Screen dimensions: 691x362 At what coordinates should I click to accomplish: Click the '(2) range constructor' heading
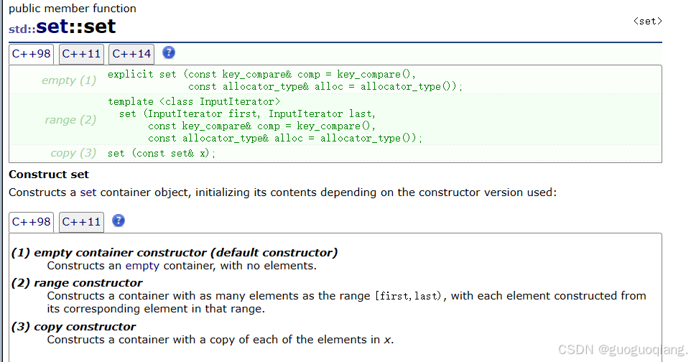click(77, 283)
